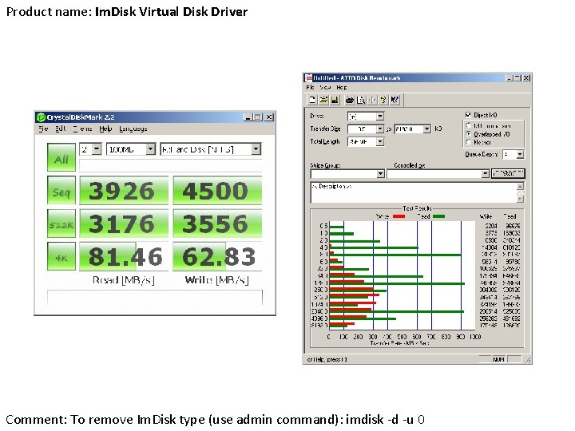Open Help menu in CrystalDiskMark
The width and height of the screenshot is (575, 431).
(x=105, y=129)
